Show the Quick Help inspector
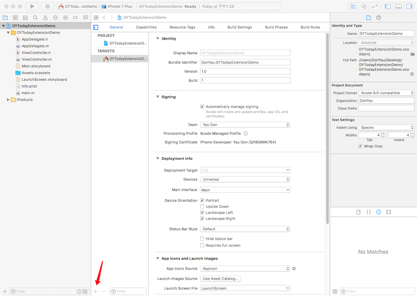 pyautogui.click(x=378, y=18)
